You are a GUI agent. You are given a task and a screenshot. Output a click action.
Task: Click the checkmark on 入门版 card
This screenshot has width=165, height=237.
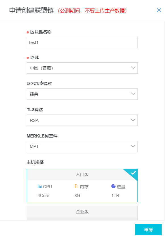tap(133, 173)
